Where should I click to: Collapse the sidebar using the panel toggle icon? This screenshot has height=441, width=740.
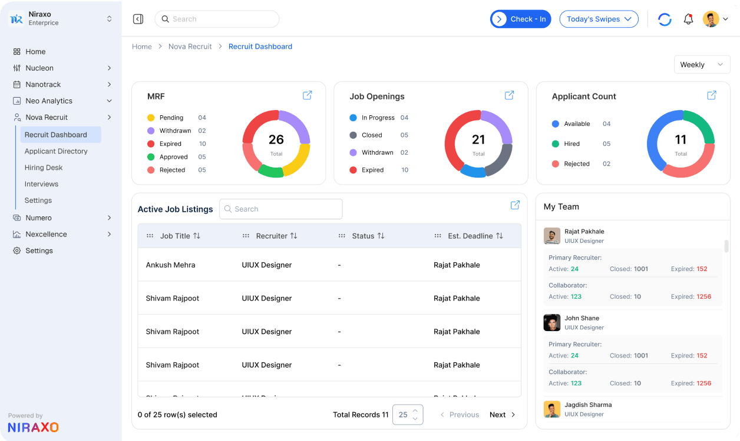[x=138, y=19]
